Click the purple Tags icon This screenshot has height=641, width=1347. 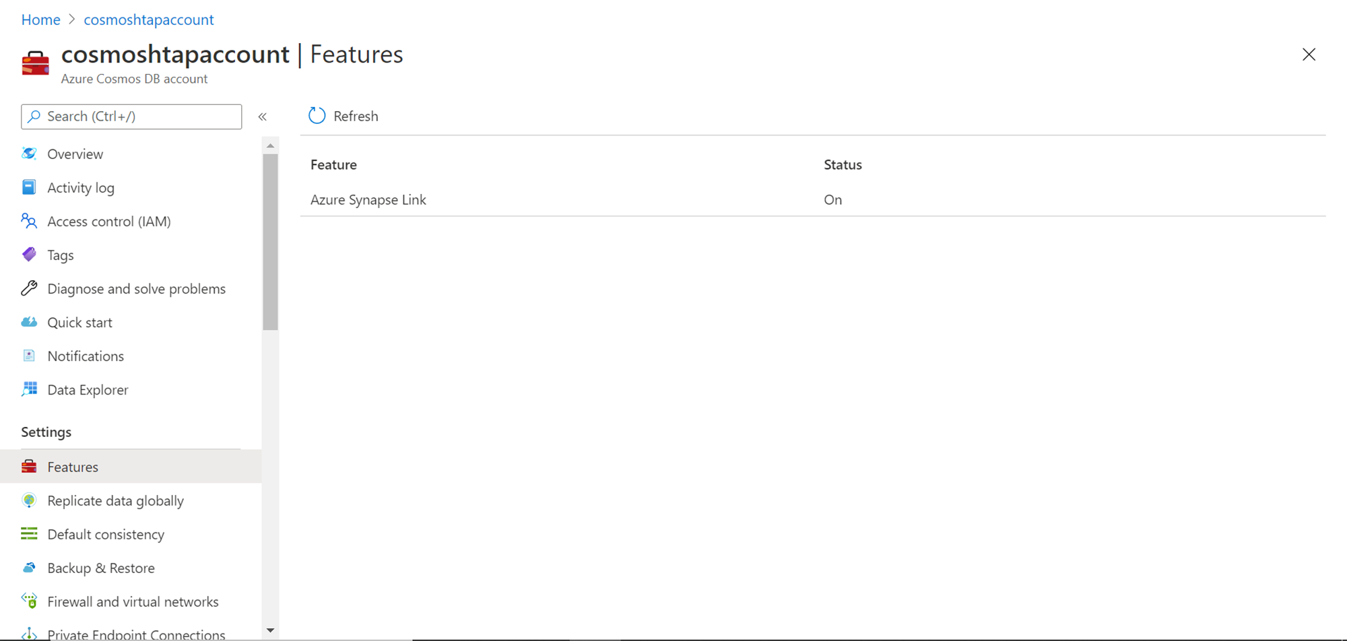point(29,255)
